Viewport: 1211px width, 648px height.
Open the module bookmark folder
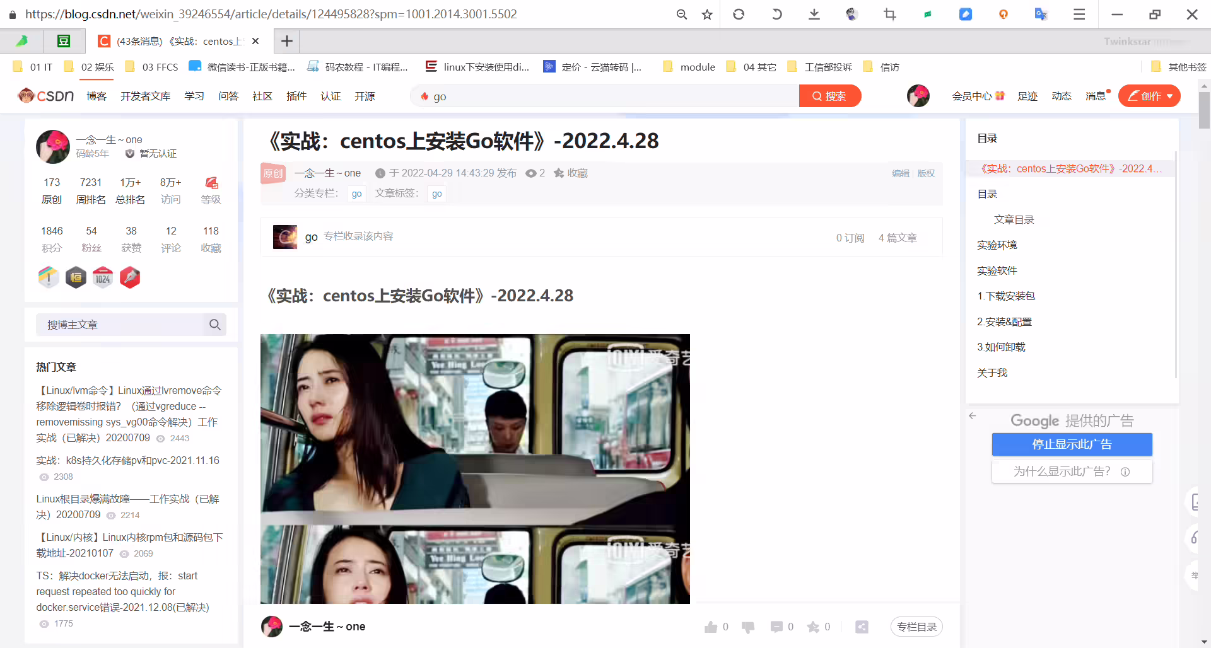(689, 67)
